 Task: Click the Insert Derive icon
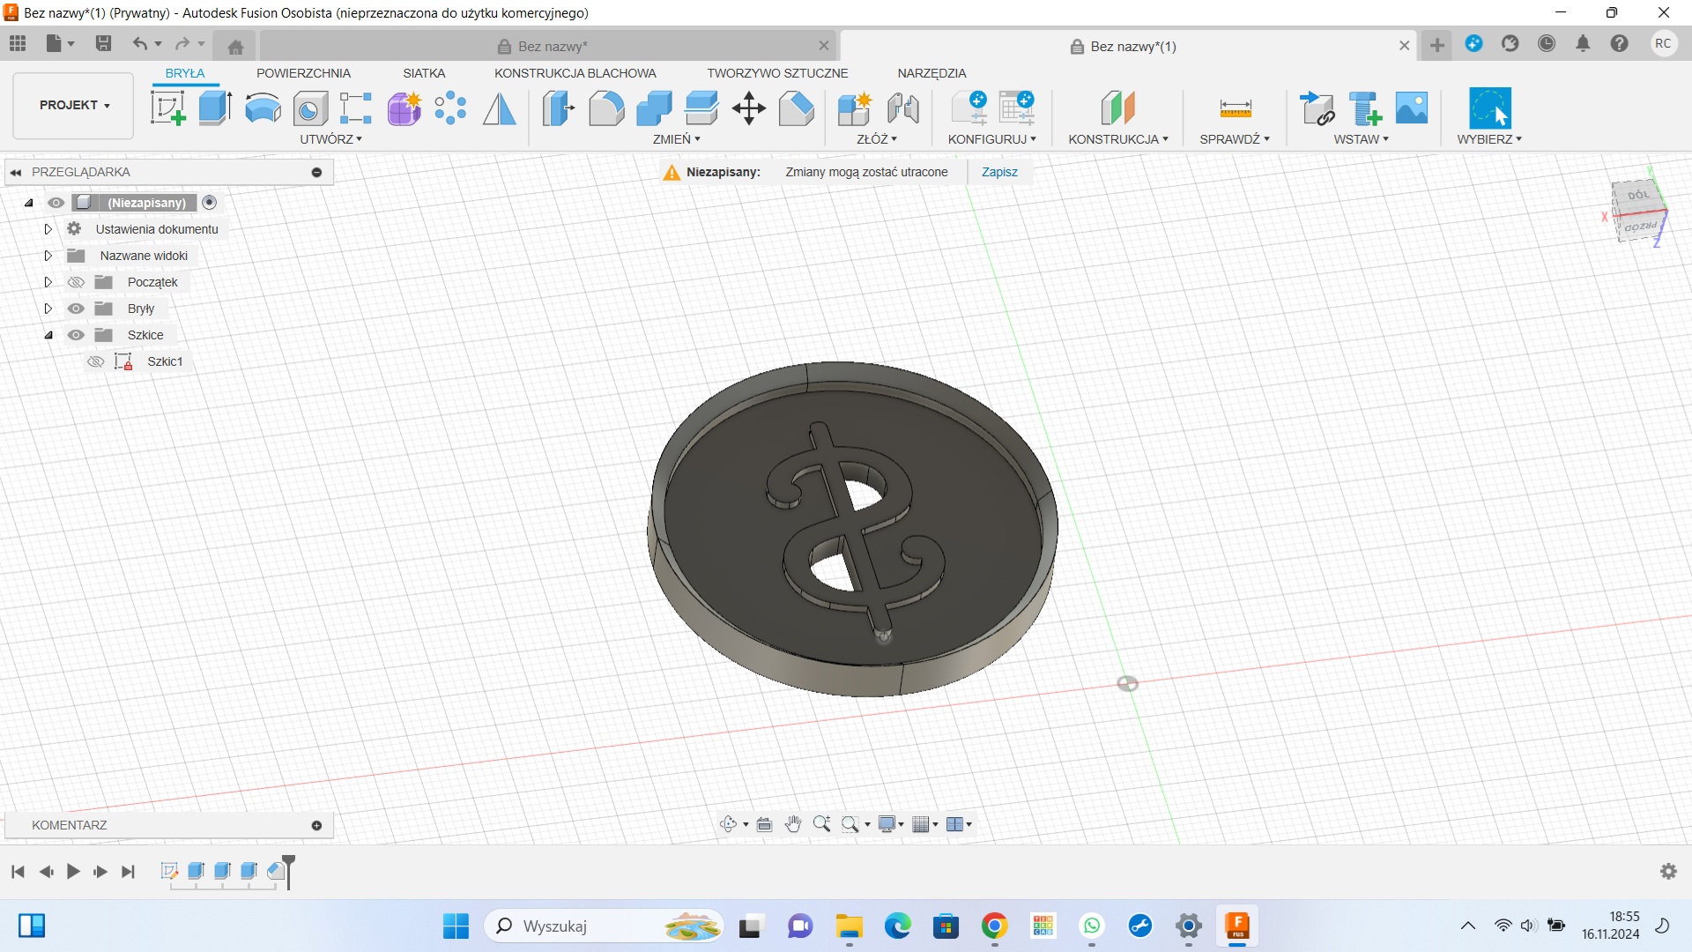1317,108
